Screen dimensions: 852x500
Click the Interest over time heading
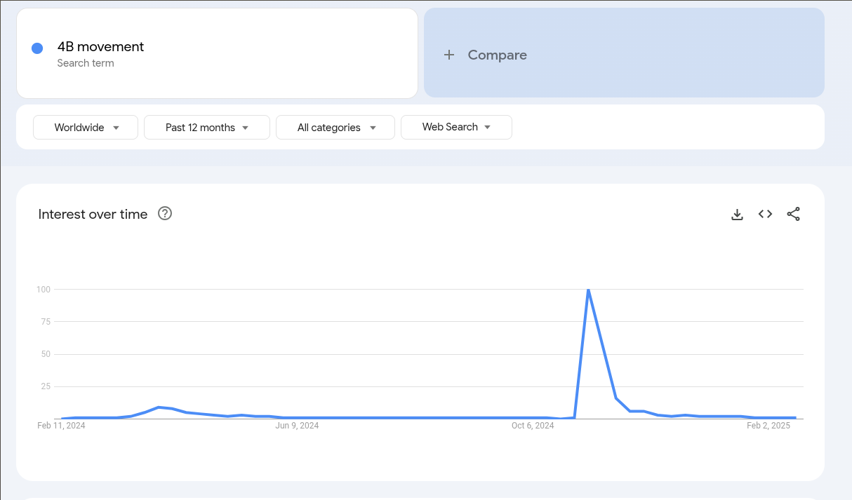[x=93, y=215]
